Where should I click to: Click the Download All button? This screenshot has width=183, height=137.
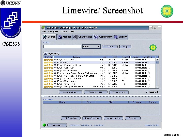point(96,92)
